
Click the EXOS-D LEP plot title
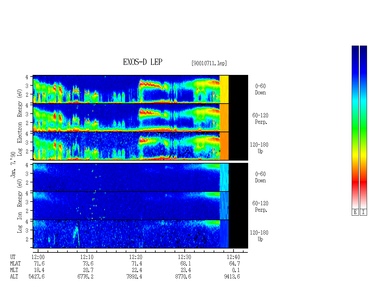click(143, 62)
